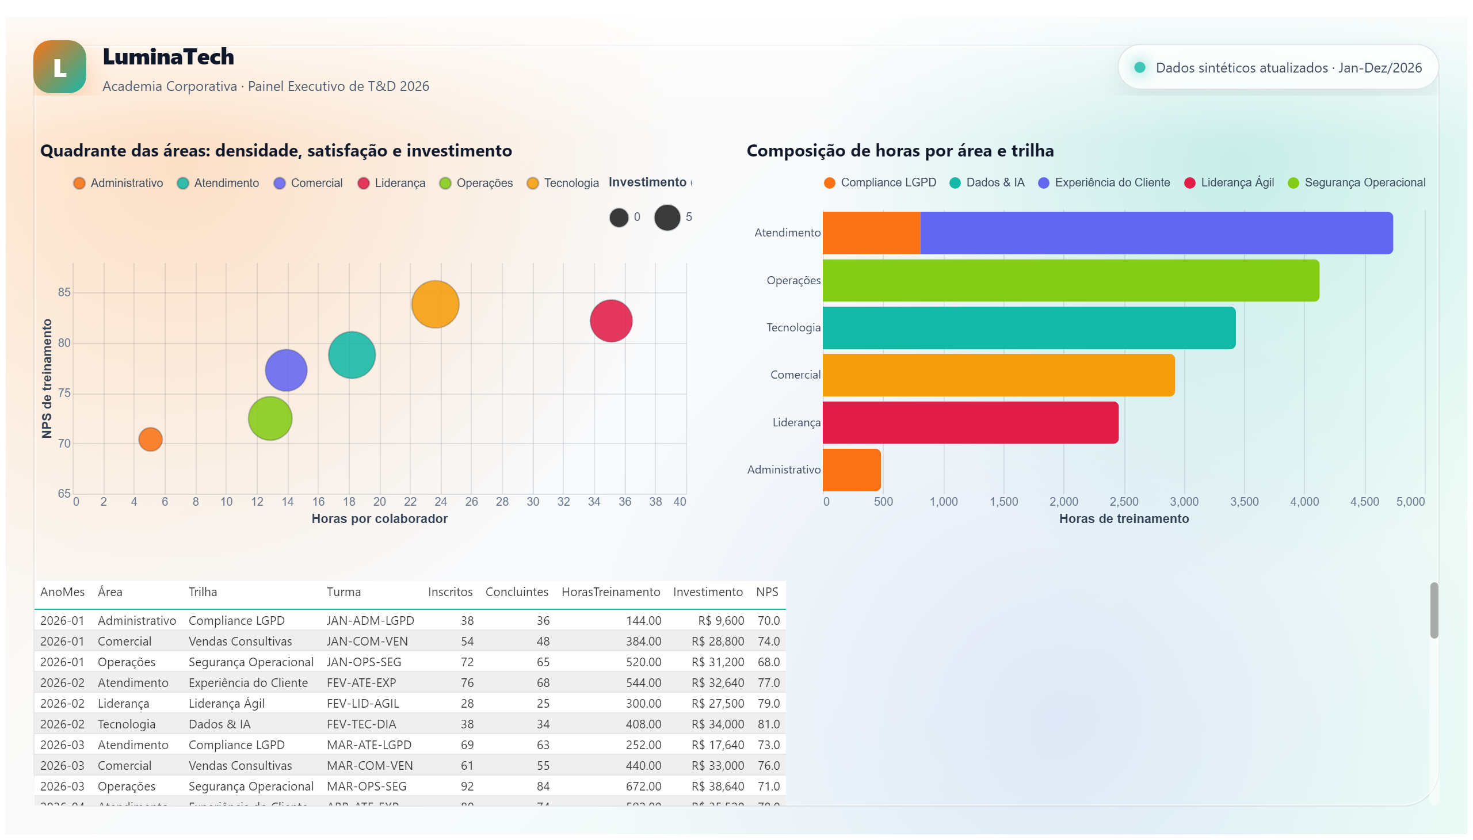This screenshot has height=840, width=1473.
Task: Click the Dados & IA legend item
Action: tap(987, 183)
